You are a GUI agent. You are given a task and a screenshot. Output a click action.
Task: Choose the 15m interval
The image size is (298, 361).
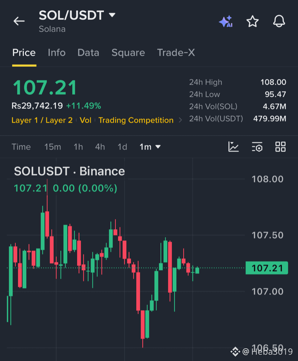coord(53,147)
